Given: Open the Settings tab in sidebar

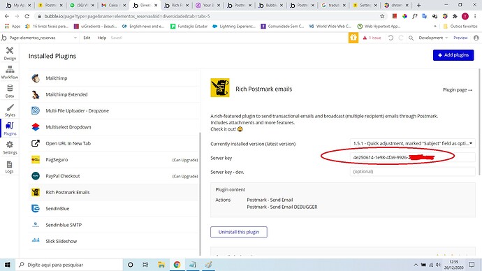Looking at the screenshot, I should point(10,148).
